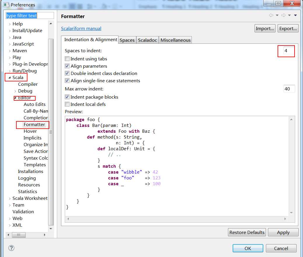This screenshot has height=257, width=303.
Task: Open the Miscellaneous tab
Action: (175, 40)
